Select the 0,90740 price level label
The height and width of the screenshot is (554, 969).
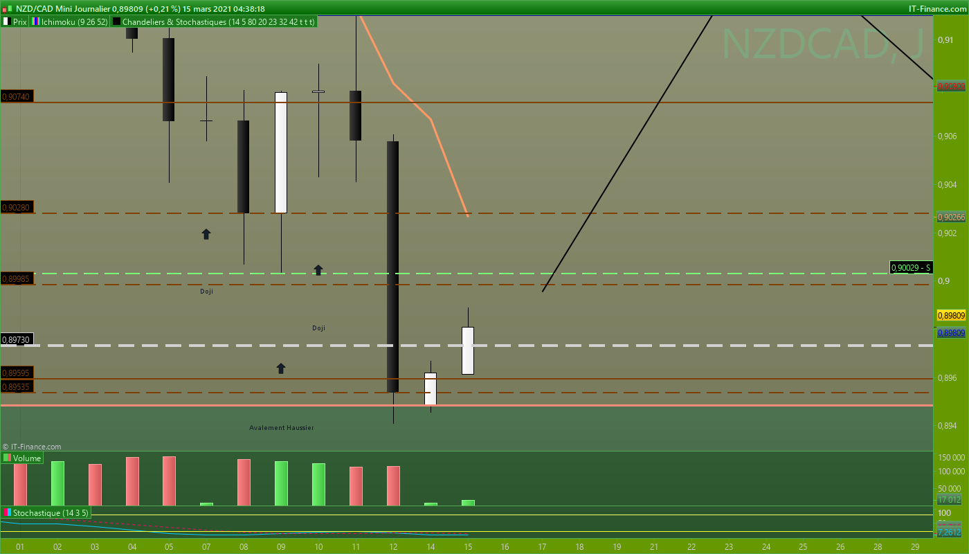click(x=16, y=97)
